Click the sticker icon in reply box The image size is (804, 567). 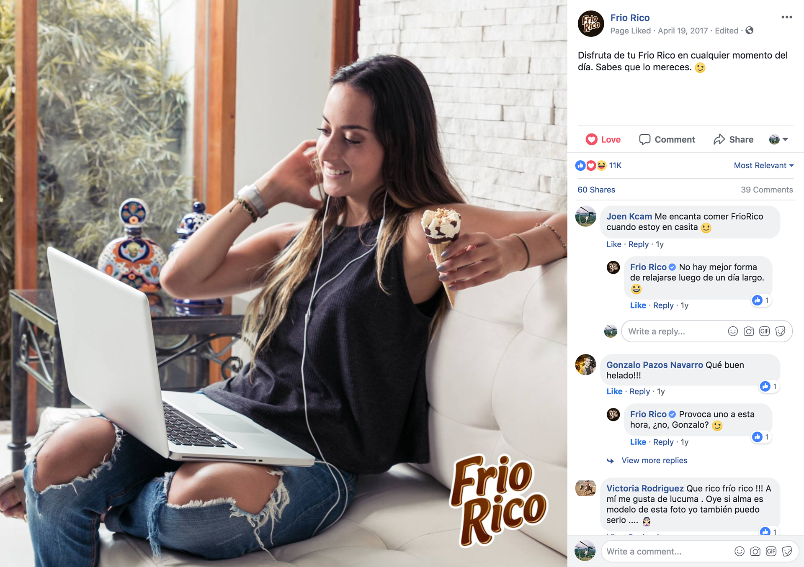[781, 331]
